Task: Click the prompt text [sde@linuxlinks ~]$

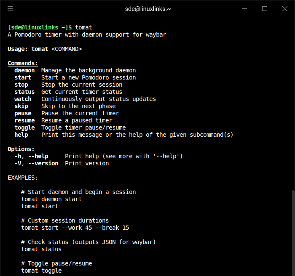Action: [40, 27]
